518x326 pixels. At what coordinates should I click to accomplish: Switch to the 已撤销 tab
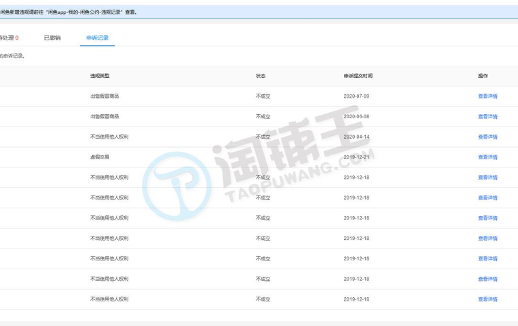pos(52,38)
